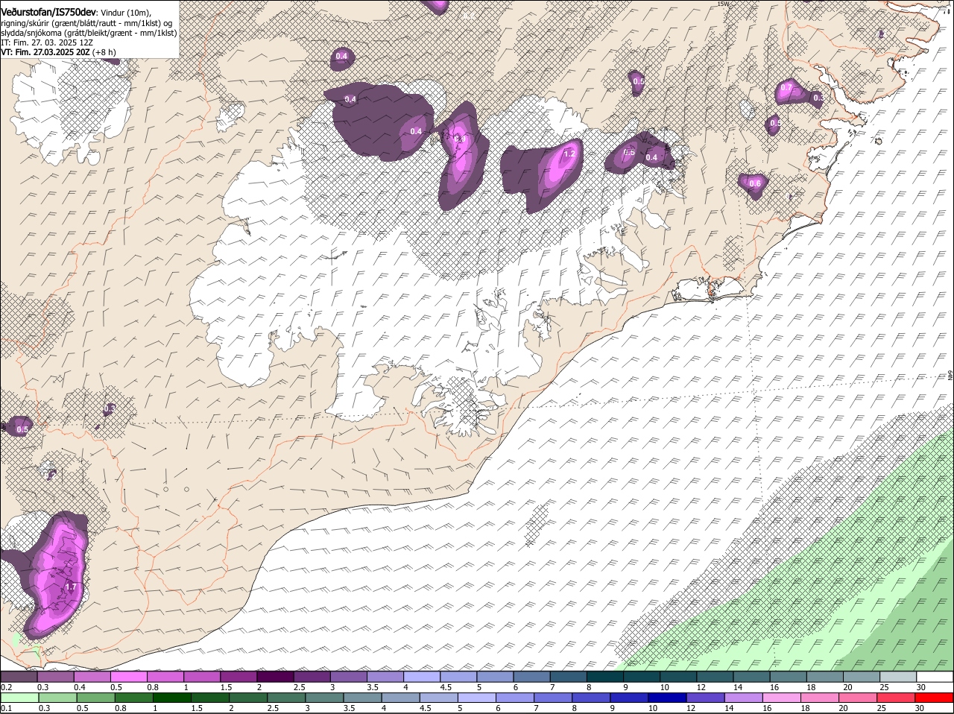Select the light lavender 4 mm snow scale swatch

point(422,677)
